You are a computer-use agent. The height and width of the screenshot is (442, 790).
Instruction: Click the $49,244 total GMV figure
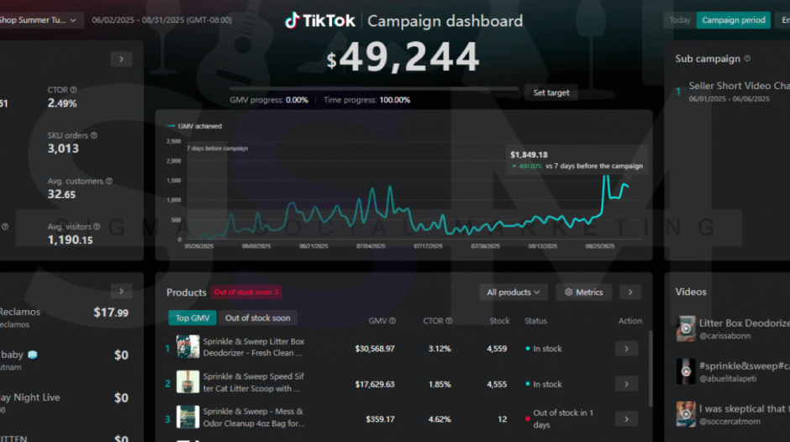pyautogui.click(x=403, y=57)
